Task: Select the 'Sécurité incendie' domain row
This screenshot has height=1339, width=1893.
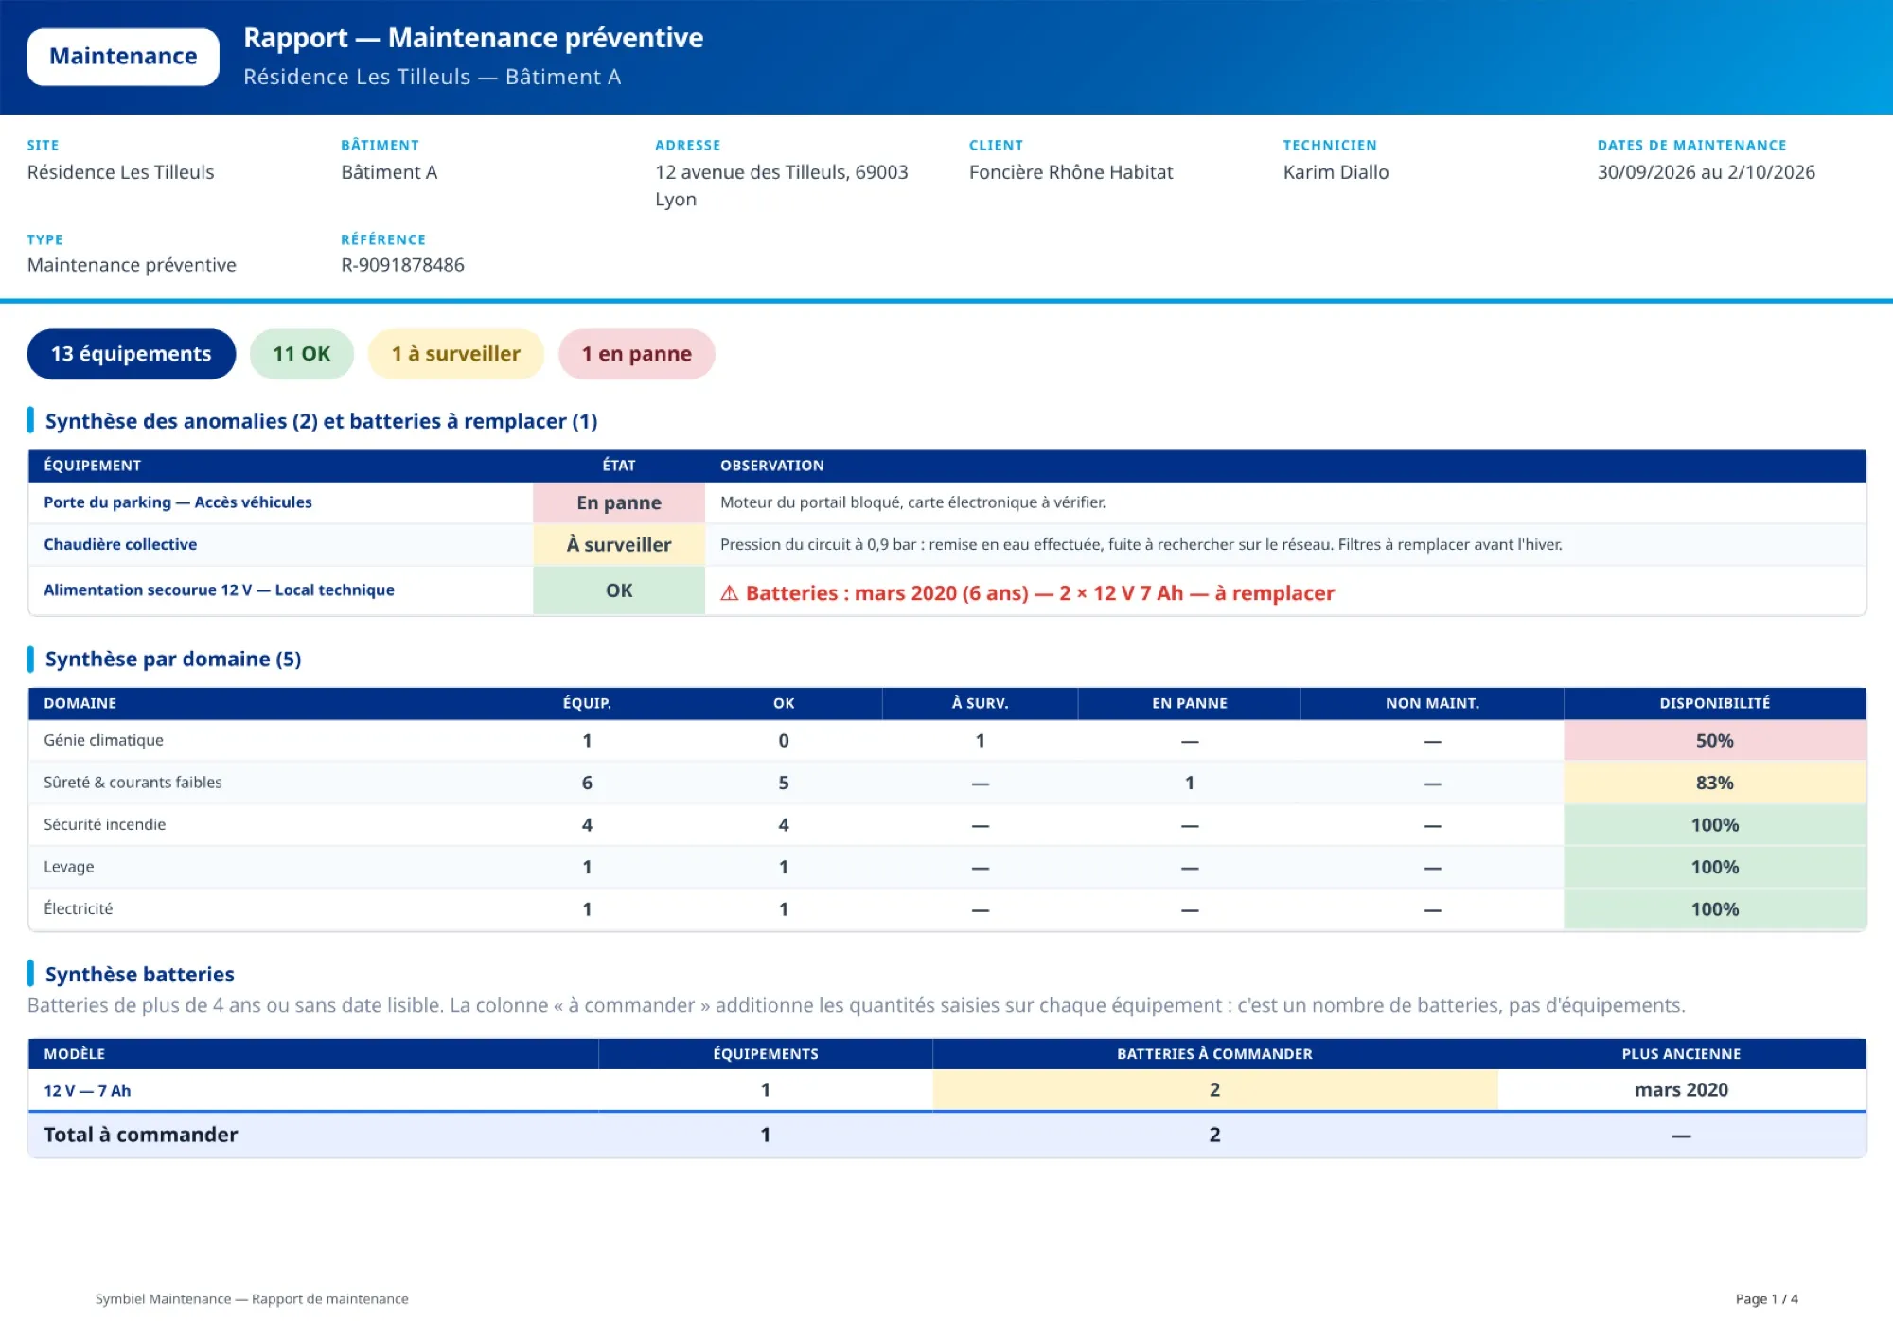Action: [947, 825]
